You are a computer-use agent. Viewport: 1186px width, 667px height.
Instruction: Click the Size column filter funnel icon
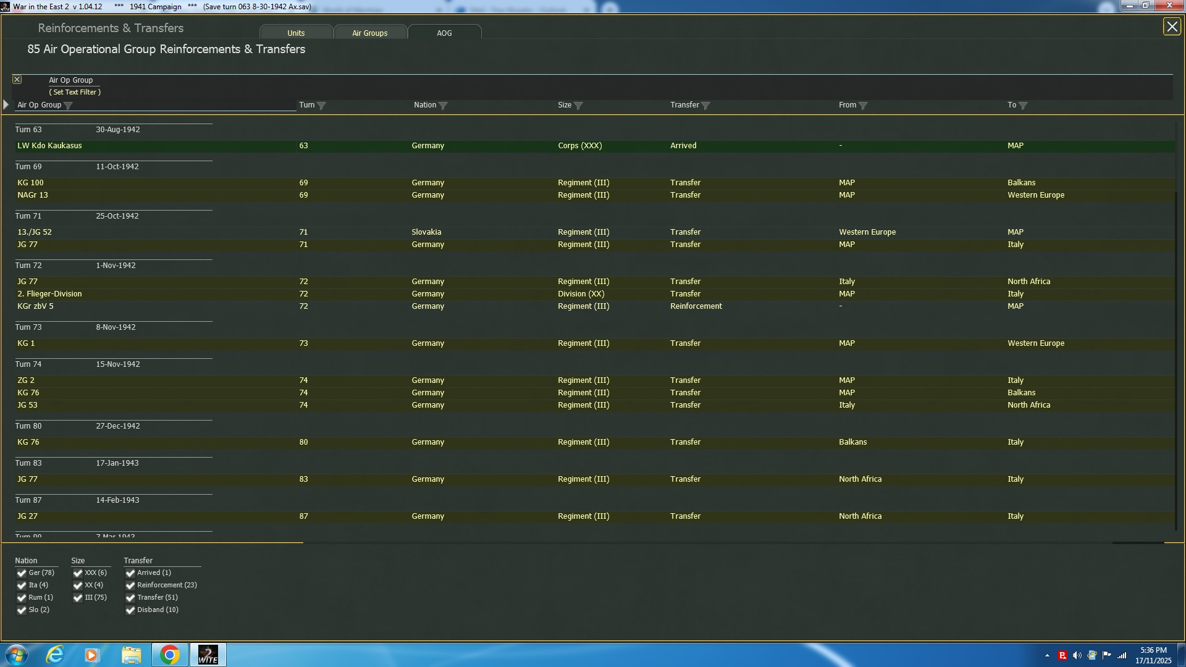(578, 106)
